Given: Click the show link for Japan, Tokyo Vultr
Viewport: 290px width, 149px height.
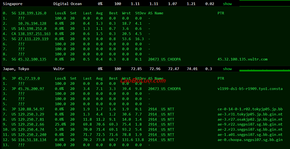Looking at the screenshot, I should (227, 69).
